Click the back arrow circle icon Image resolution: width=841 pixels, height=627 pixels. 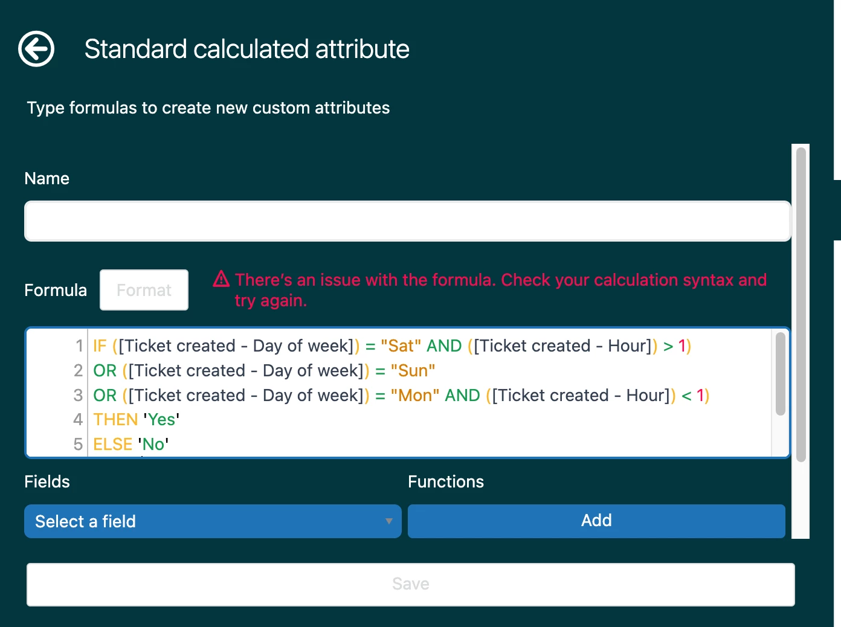point(36,48)
